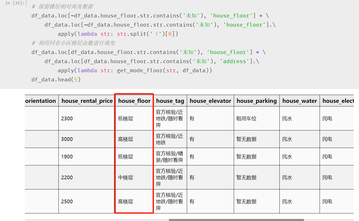
Task: Select the house_tag column header
Action: pyautogui.click(x=170, y=101)
